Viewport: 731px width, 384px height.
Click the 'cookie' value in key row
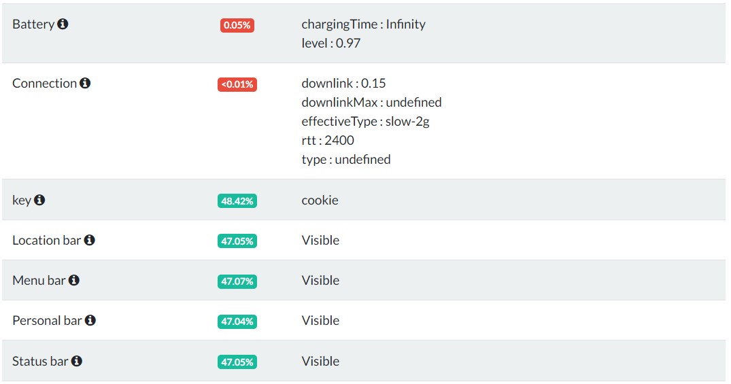coord(320,200)
